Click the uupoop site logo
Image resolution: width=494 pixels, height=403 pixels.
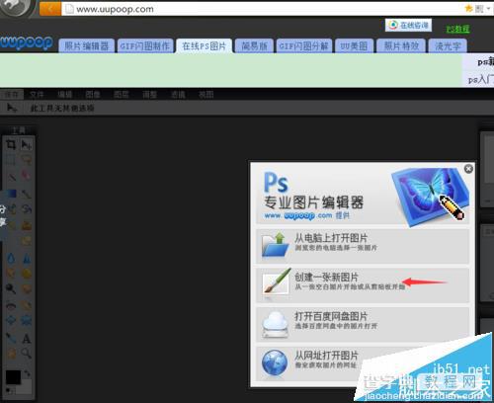pyautogui.click(x=27, y=42)
